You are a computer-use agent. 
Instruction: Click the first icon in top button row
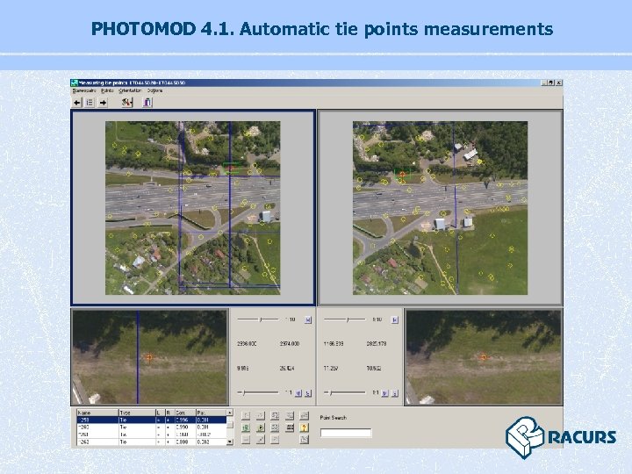pyautogui.click(x=246, y=415)
